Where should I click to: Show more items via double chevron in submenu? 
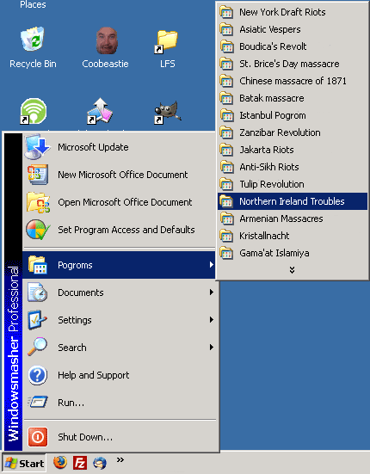292,269
